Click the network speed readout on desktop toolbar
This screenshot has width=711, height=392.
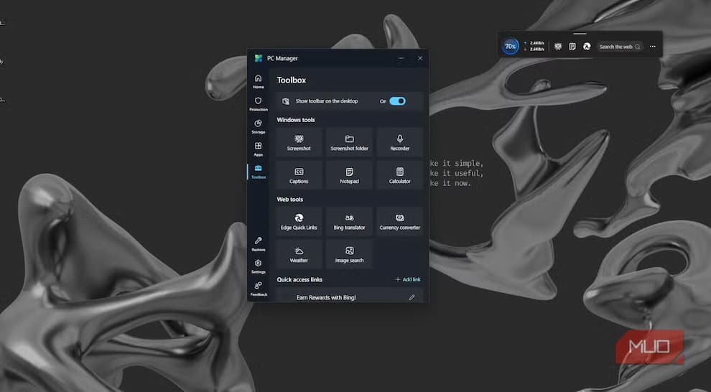tap(534, 46)
